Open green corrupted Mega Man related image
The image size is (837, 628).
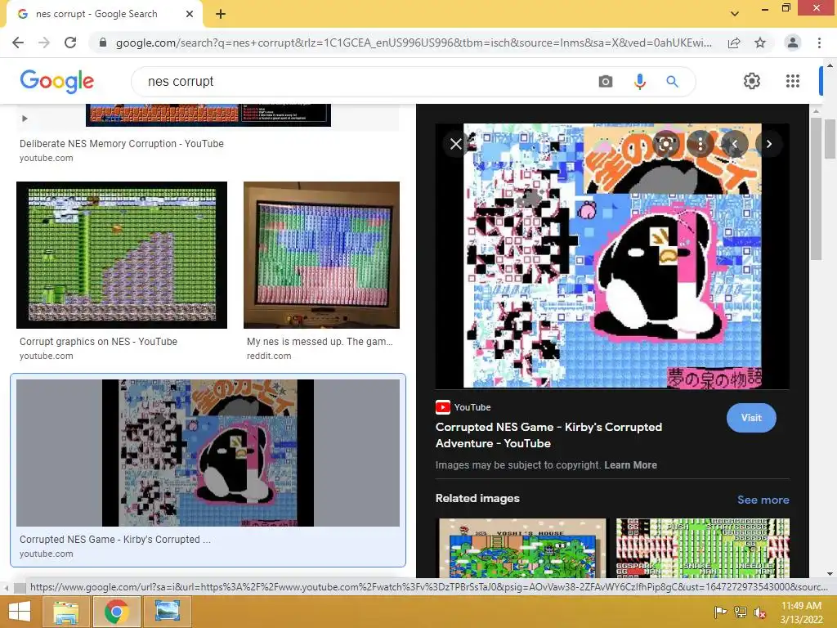[x=702, y=548]
